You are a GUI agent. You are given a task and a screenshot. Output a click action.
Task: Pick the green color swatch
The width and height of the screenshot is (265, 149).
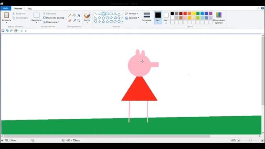click(198, 14)
